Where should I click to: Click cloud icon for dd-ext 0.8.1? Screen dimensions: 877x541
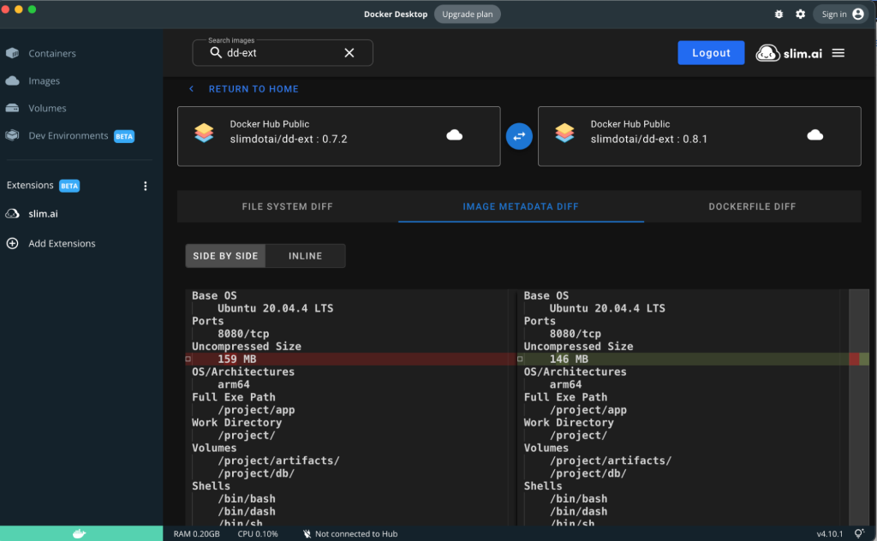pos(815,135)
